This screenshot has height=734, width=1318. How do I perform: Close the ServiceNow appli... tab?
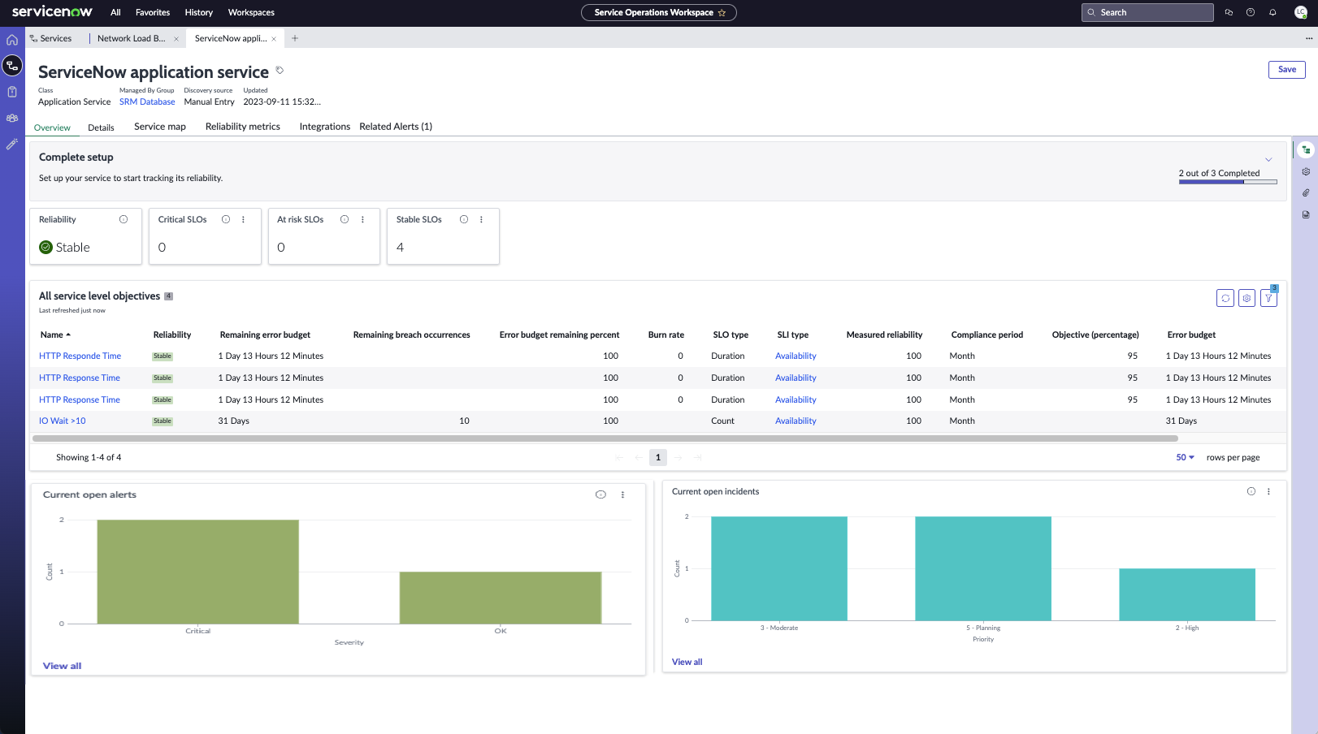(x=274, y=39)
